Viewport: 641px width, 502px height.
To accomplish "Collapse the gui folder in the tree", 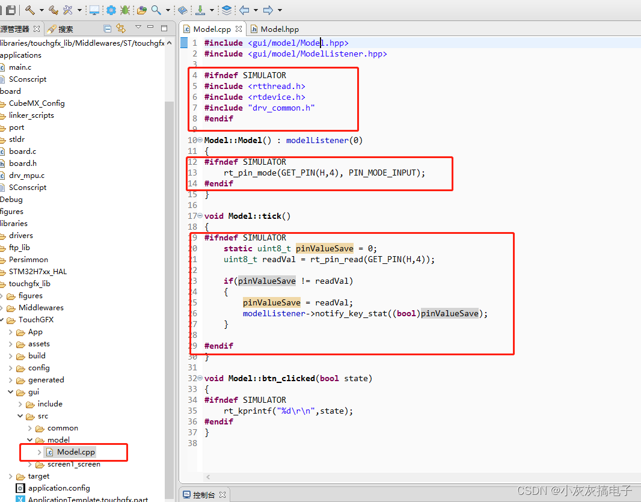I will 11,391.
